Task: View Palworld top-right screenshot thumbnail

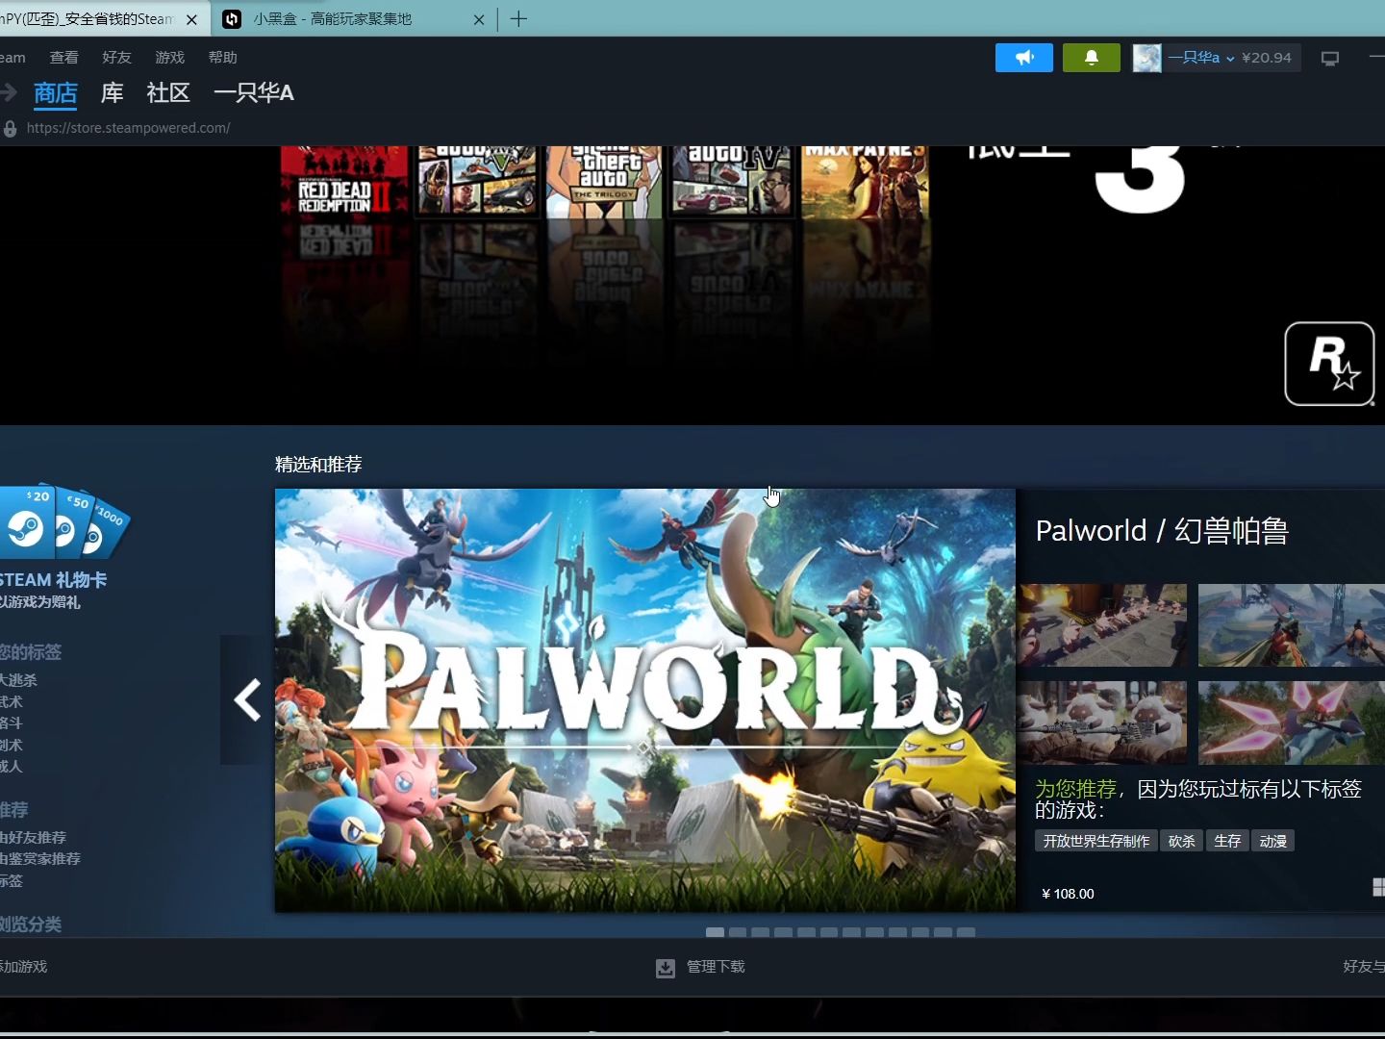Action: (x=1292, y=625)
